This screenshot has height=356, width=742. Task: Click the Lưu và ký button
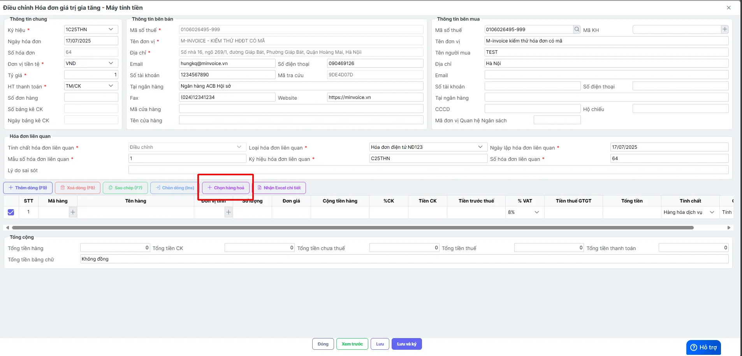407,344
